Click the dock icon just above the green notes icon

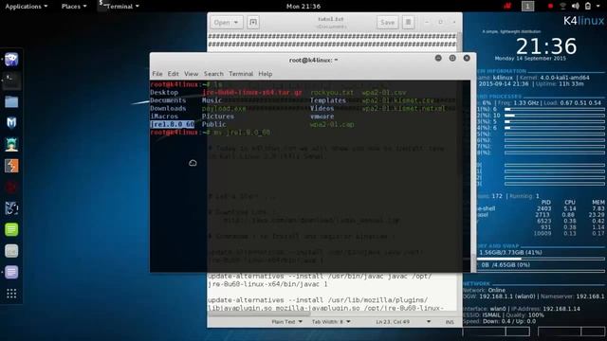point(11,208)
